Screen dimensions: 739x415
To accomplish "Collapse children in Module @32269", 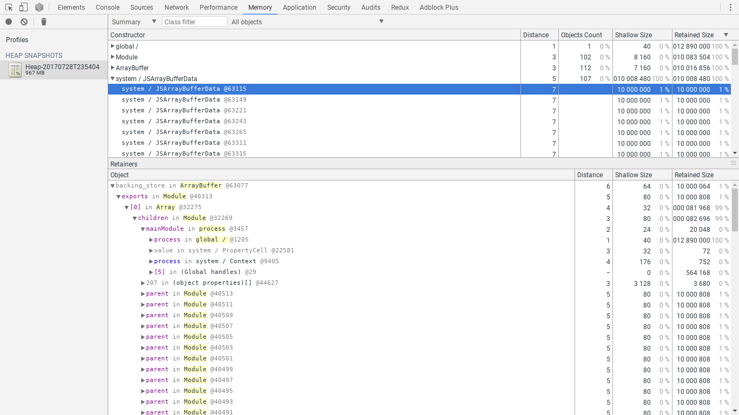I will click(x=135, y=218).
